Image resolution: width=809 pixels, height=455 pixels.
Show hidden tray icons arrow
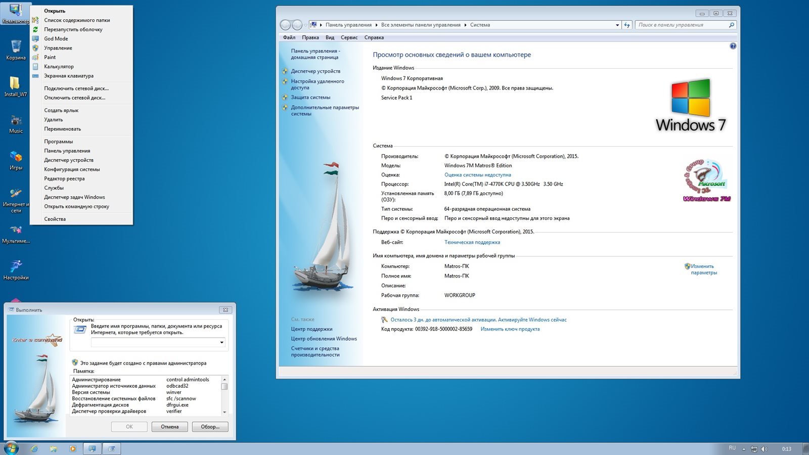pos(744,449)
